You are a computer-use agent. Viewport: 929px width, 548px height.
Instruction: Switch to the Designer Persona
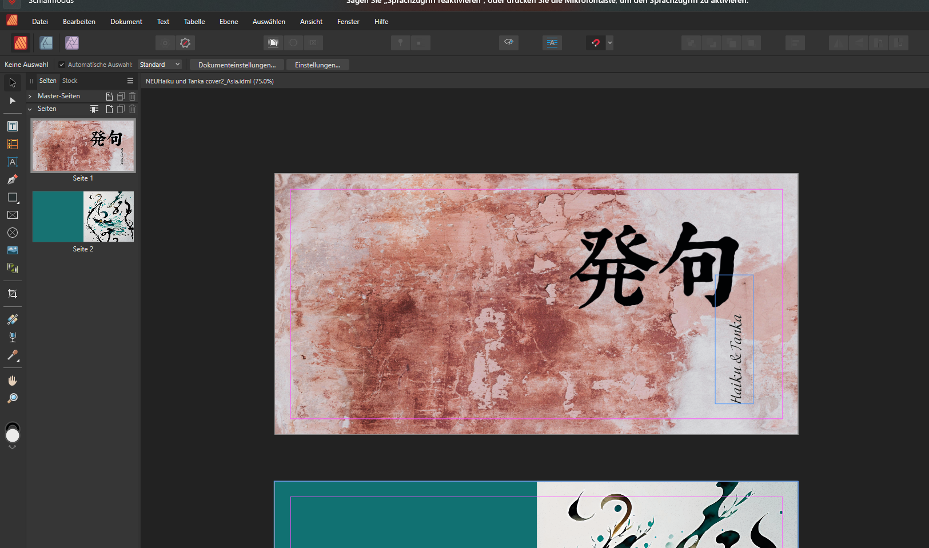click(x=46, y=43)
